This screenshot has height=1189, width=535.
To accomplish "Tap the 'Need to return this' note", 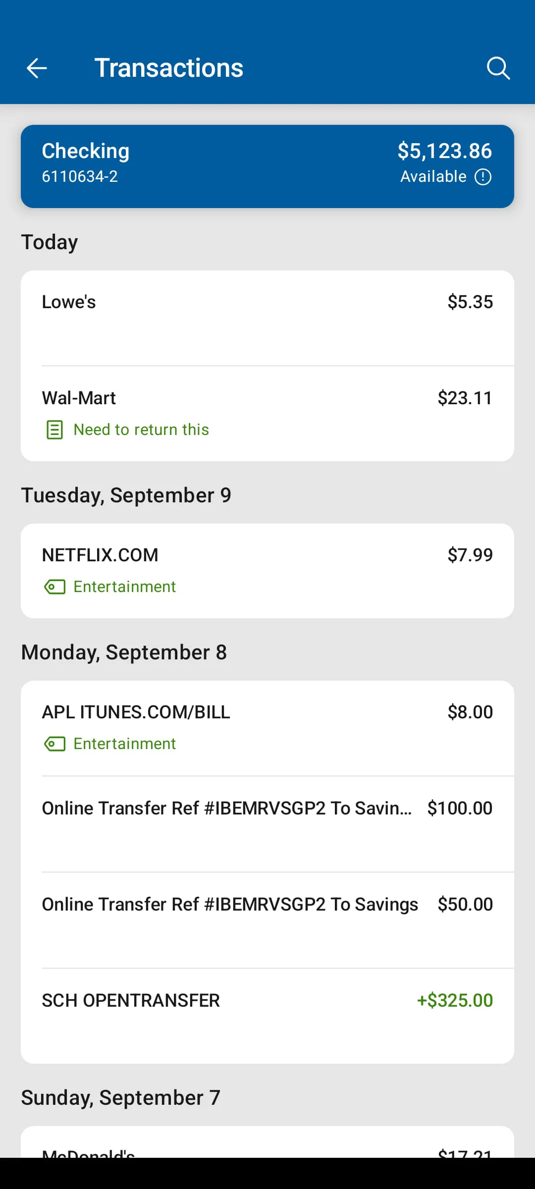I will 141,430.
